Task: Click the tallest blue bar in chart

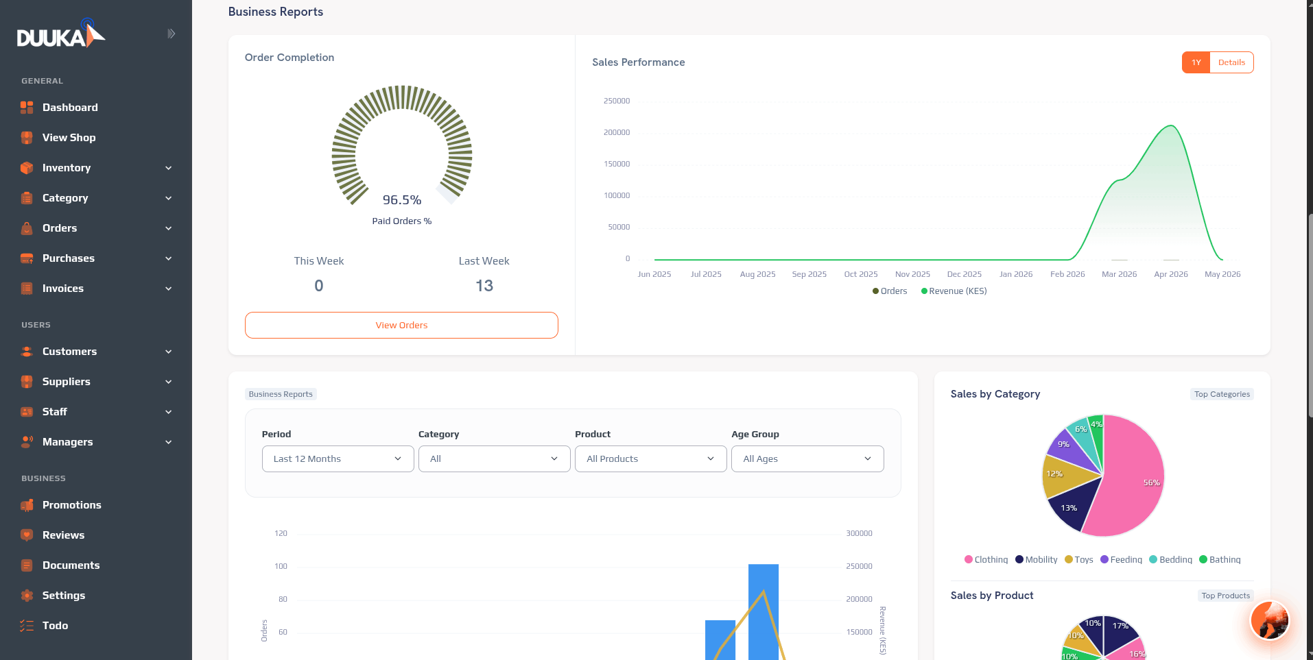Action: click(763, 612)
